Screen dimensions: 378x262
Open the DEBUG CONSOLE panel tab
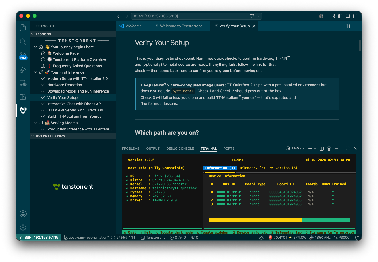click(180, 149)
